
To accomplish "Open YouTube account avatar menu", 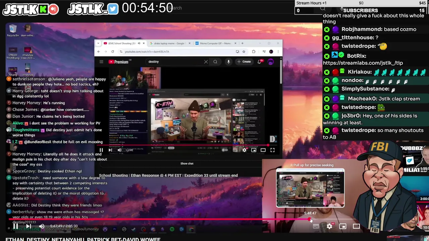I will [271, 62].
